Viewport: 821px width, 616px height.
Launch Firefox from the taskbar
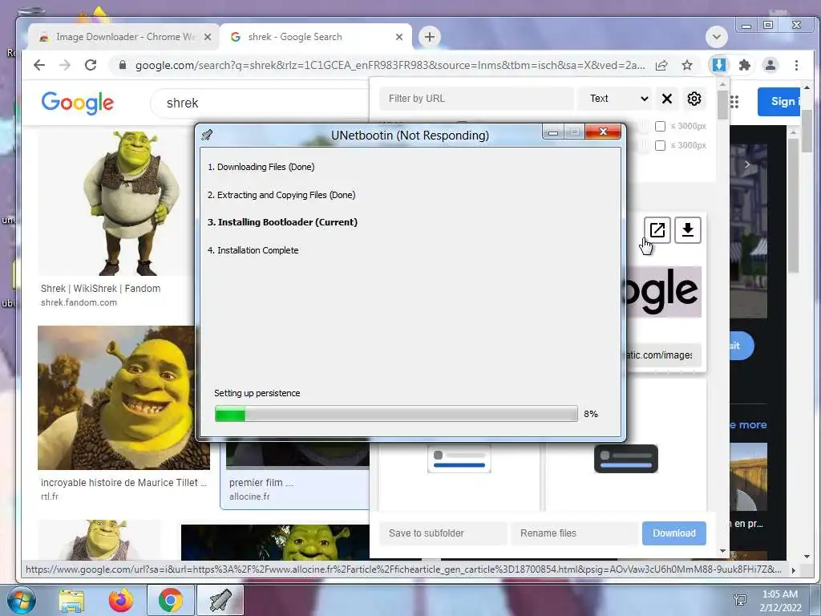coord(120,600)
